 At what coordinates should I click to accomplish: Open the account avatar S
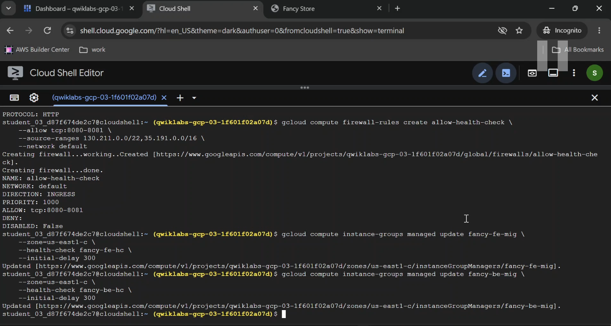point(595,73)
